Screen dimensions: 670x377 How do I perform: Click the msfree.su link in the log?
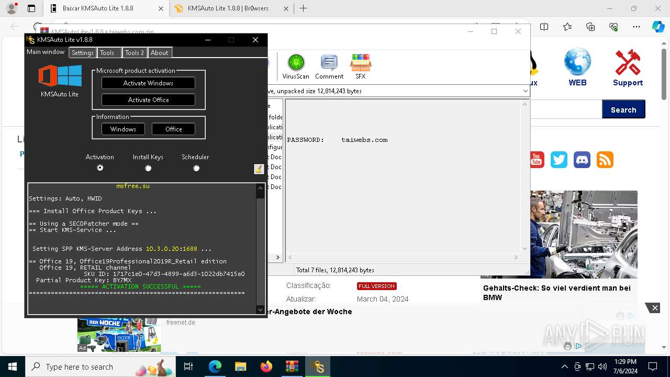(x=133, y=186)
